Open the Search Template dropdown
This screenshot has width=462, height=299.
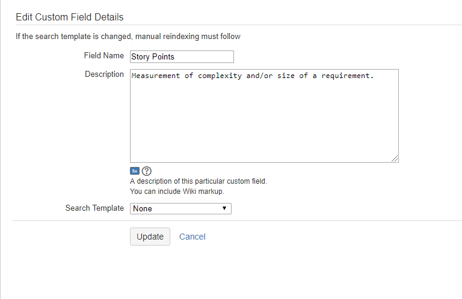(180, 208)
